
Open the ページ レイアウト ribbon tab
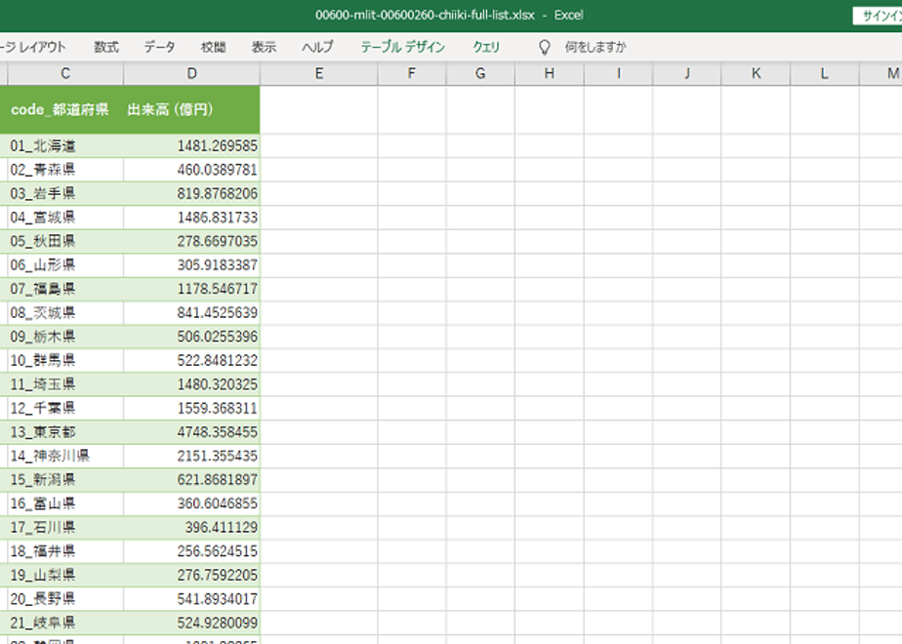[x=33, y=47]
